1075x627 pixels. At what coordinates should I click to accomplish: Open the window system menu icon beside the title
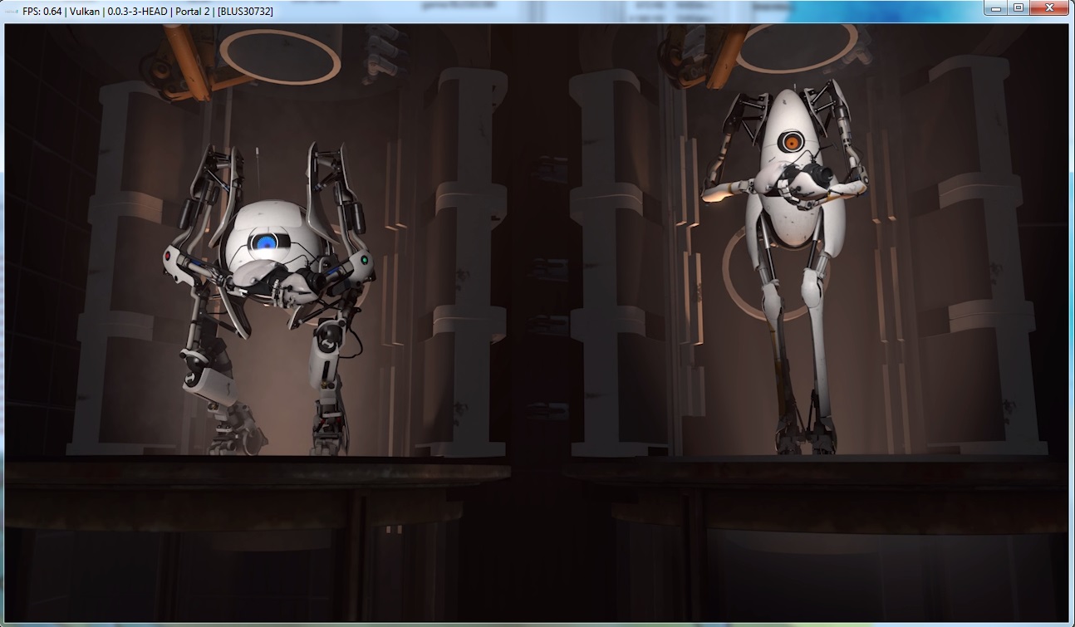[x=12, y=11]
